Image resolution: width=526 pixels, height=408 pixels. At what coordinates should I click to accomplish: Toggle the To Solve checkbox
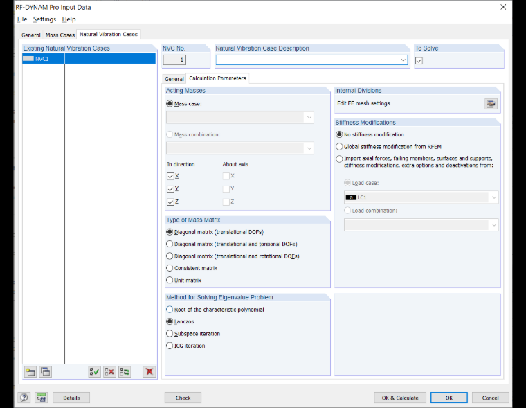pos(419,61)
